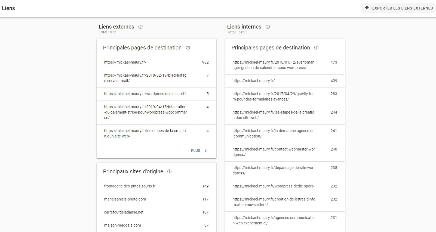The image size is (436, 232).
Task: Open fromagerie-des-ptites-souris.fr origin site
Action: [x=156, y=186]
